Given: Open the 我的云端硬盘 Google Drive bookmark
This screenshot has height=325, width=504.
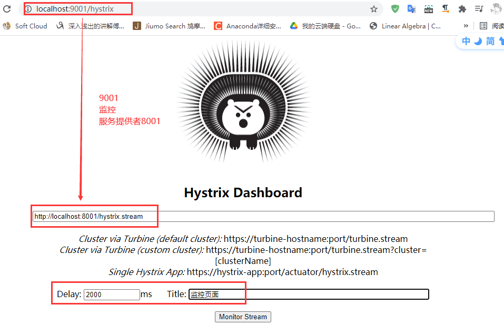Looking at the screenshot, I should (325, 26).
